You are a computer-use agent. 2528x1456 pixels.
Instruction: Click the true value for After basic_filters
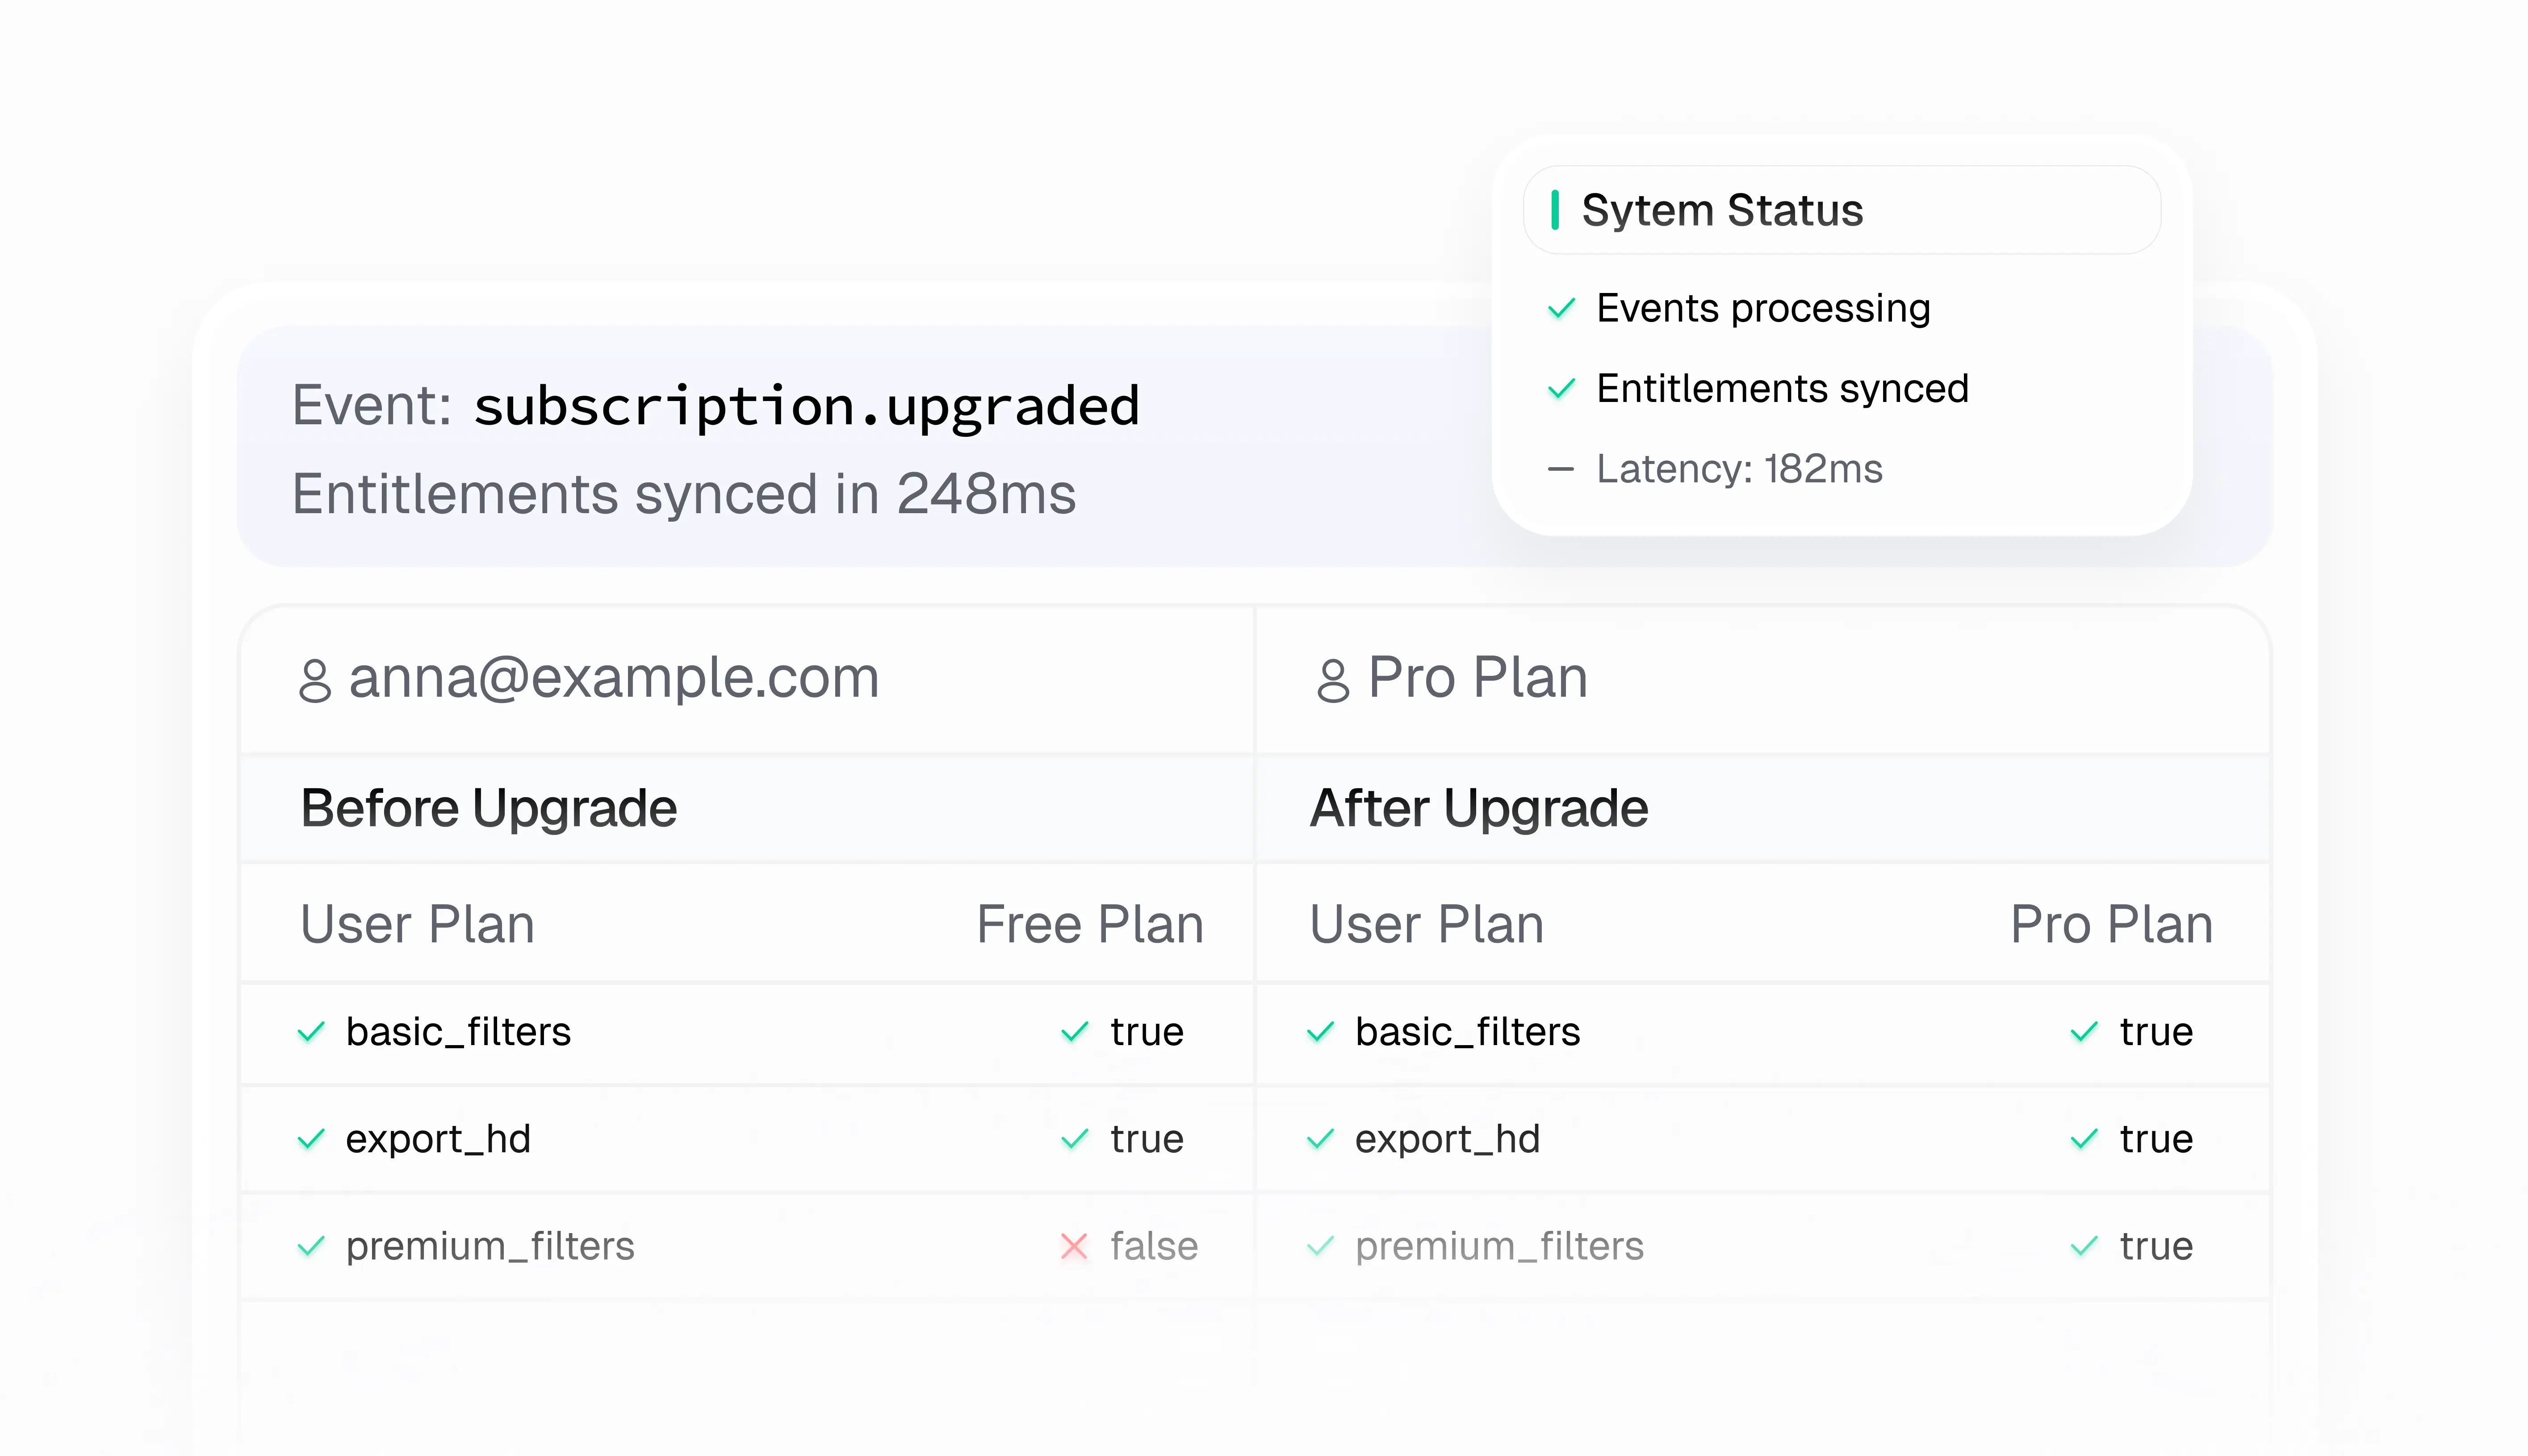(x=2156, y=1032)
